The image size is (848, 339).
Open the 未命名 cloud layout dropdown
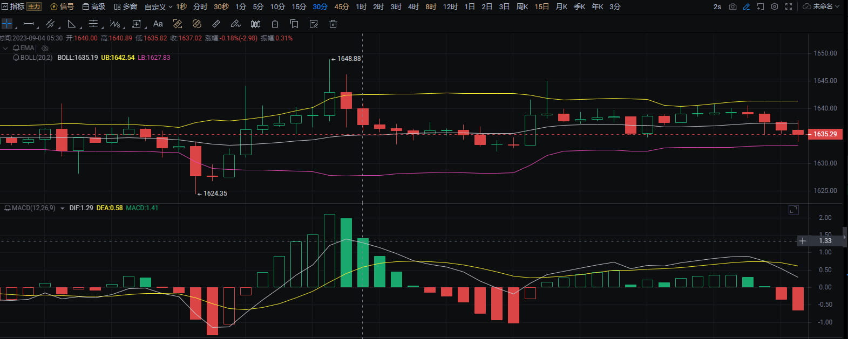[x=822, y=6]
